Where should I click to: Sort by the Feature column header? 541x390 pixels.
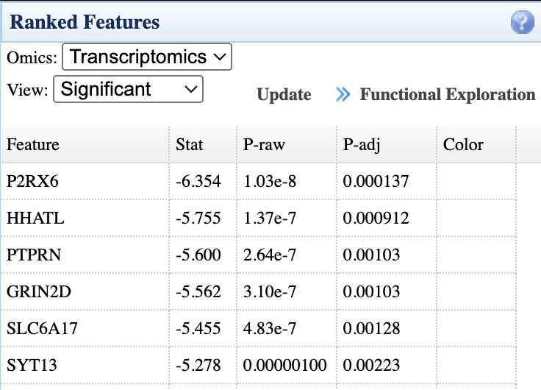(x=33, y=145)
